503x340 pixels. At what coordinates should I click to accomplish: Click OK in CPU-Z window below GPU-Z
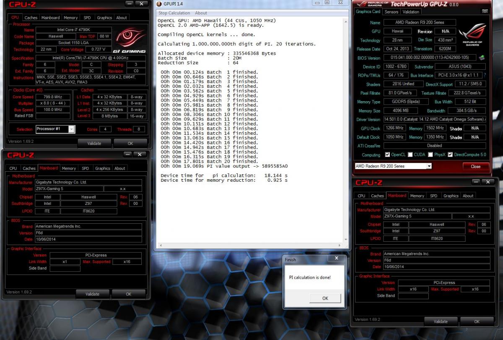pos(477,322)
